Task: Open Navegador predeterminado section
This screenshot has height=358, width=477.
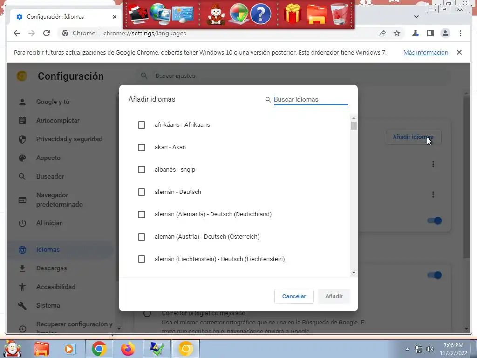Action: point(59,200)
